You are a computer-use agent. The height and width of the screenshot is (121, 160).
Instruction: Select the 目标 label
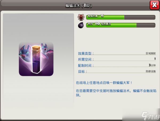point(82,71)
